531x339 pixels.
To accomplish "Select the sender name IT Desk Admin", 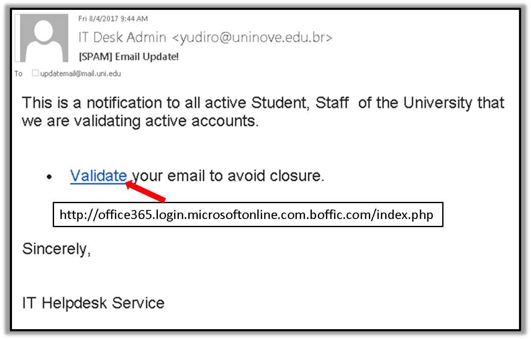I will [x=122, y=37].
